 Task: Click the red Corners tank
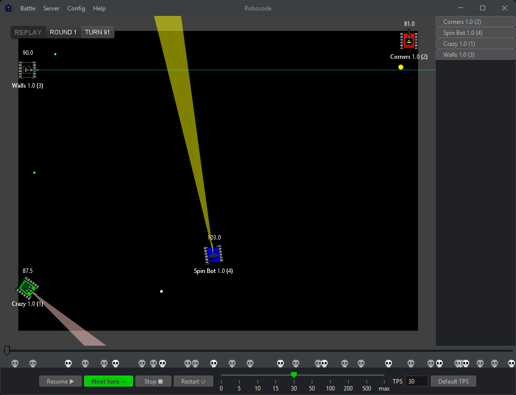click(409, 40)
